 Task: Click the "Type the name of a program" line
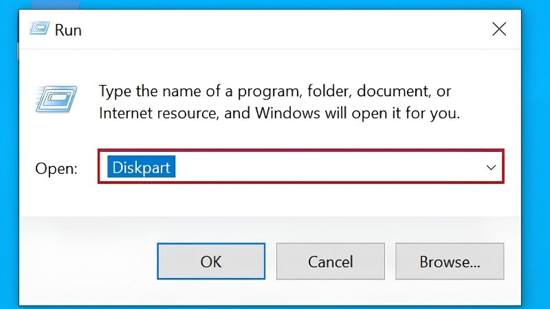[274, 91]
